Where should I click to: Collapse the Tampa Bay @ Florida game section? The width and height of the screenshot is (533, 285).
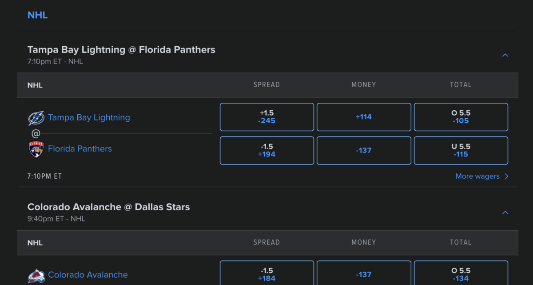[x=505, y=55]
